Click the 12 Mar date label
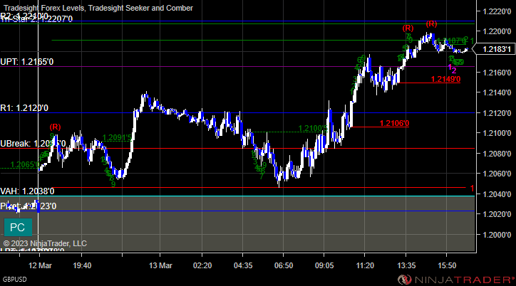The image size is (516, 286). tap(40, 265)
